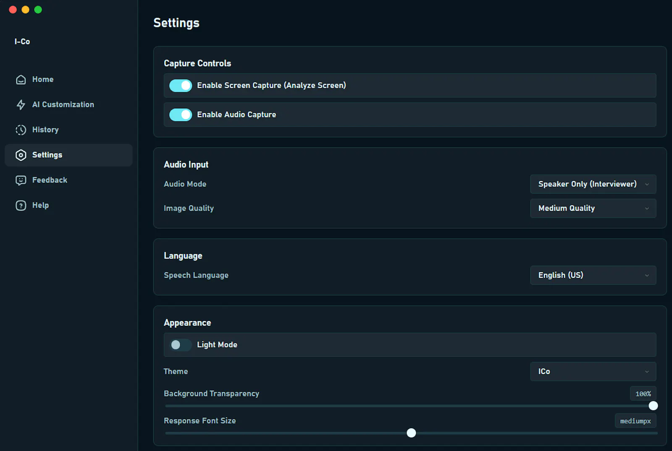The width and height of the screenshot is (672, 451).
Task: Open the AI Customization section label
Action: [x=63, y=104]
